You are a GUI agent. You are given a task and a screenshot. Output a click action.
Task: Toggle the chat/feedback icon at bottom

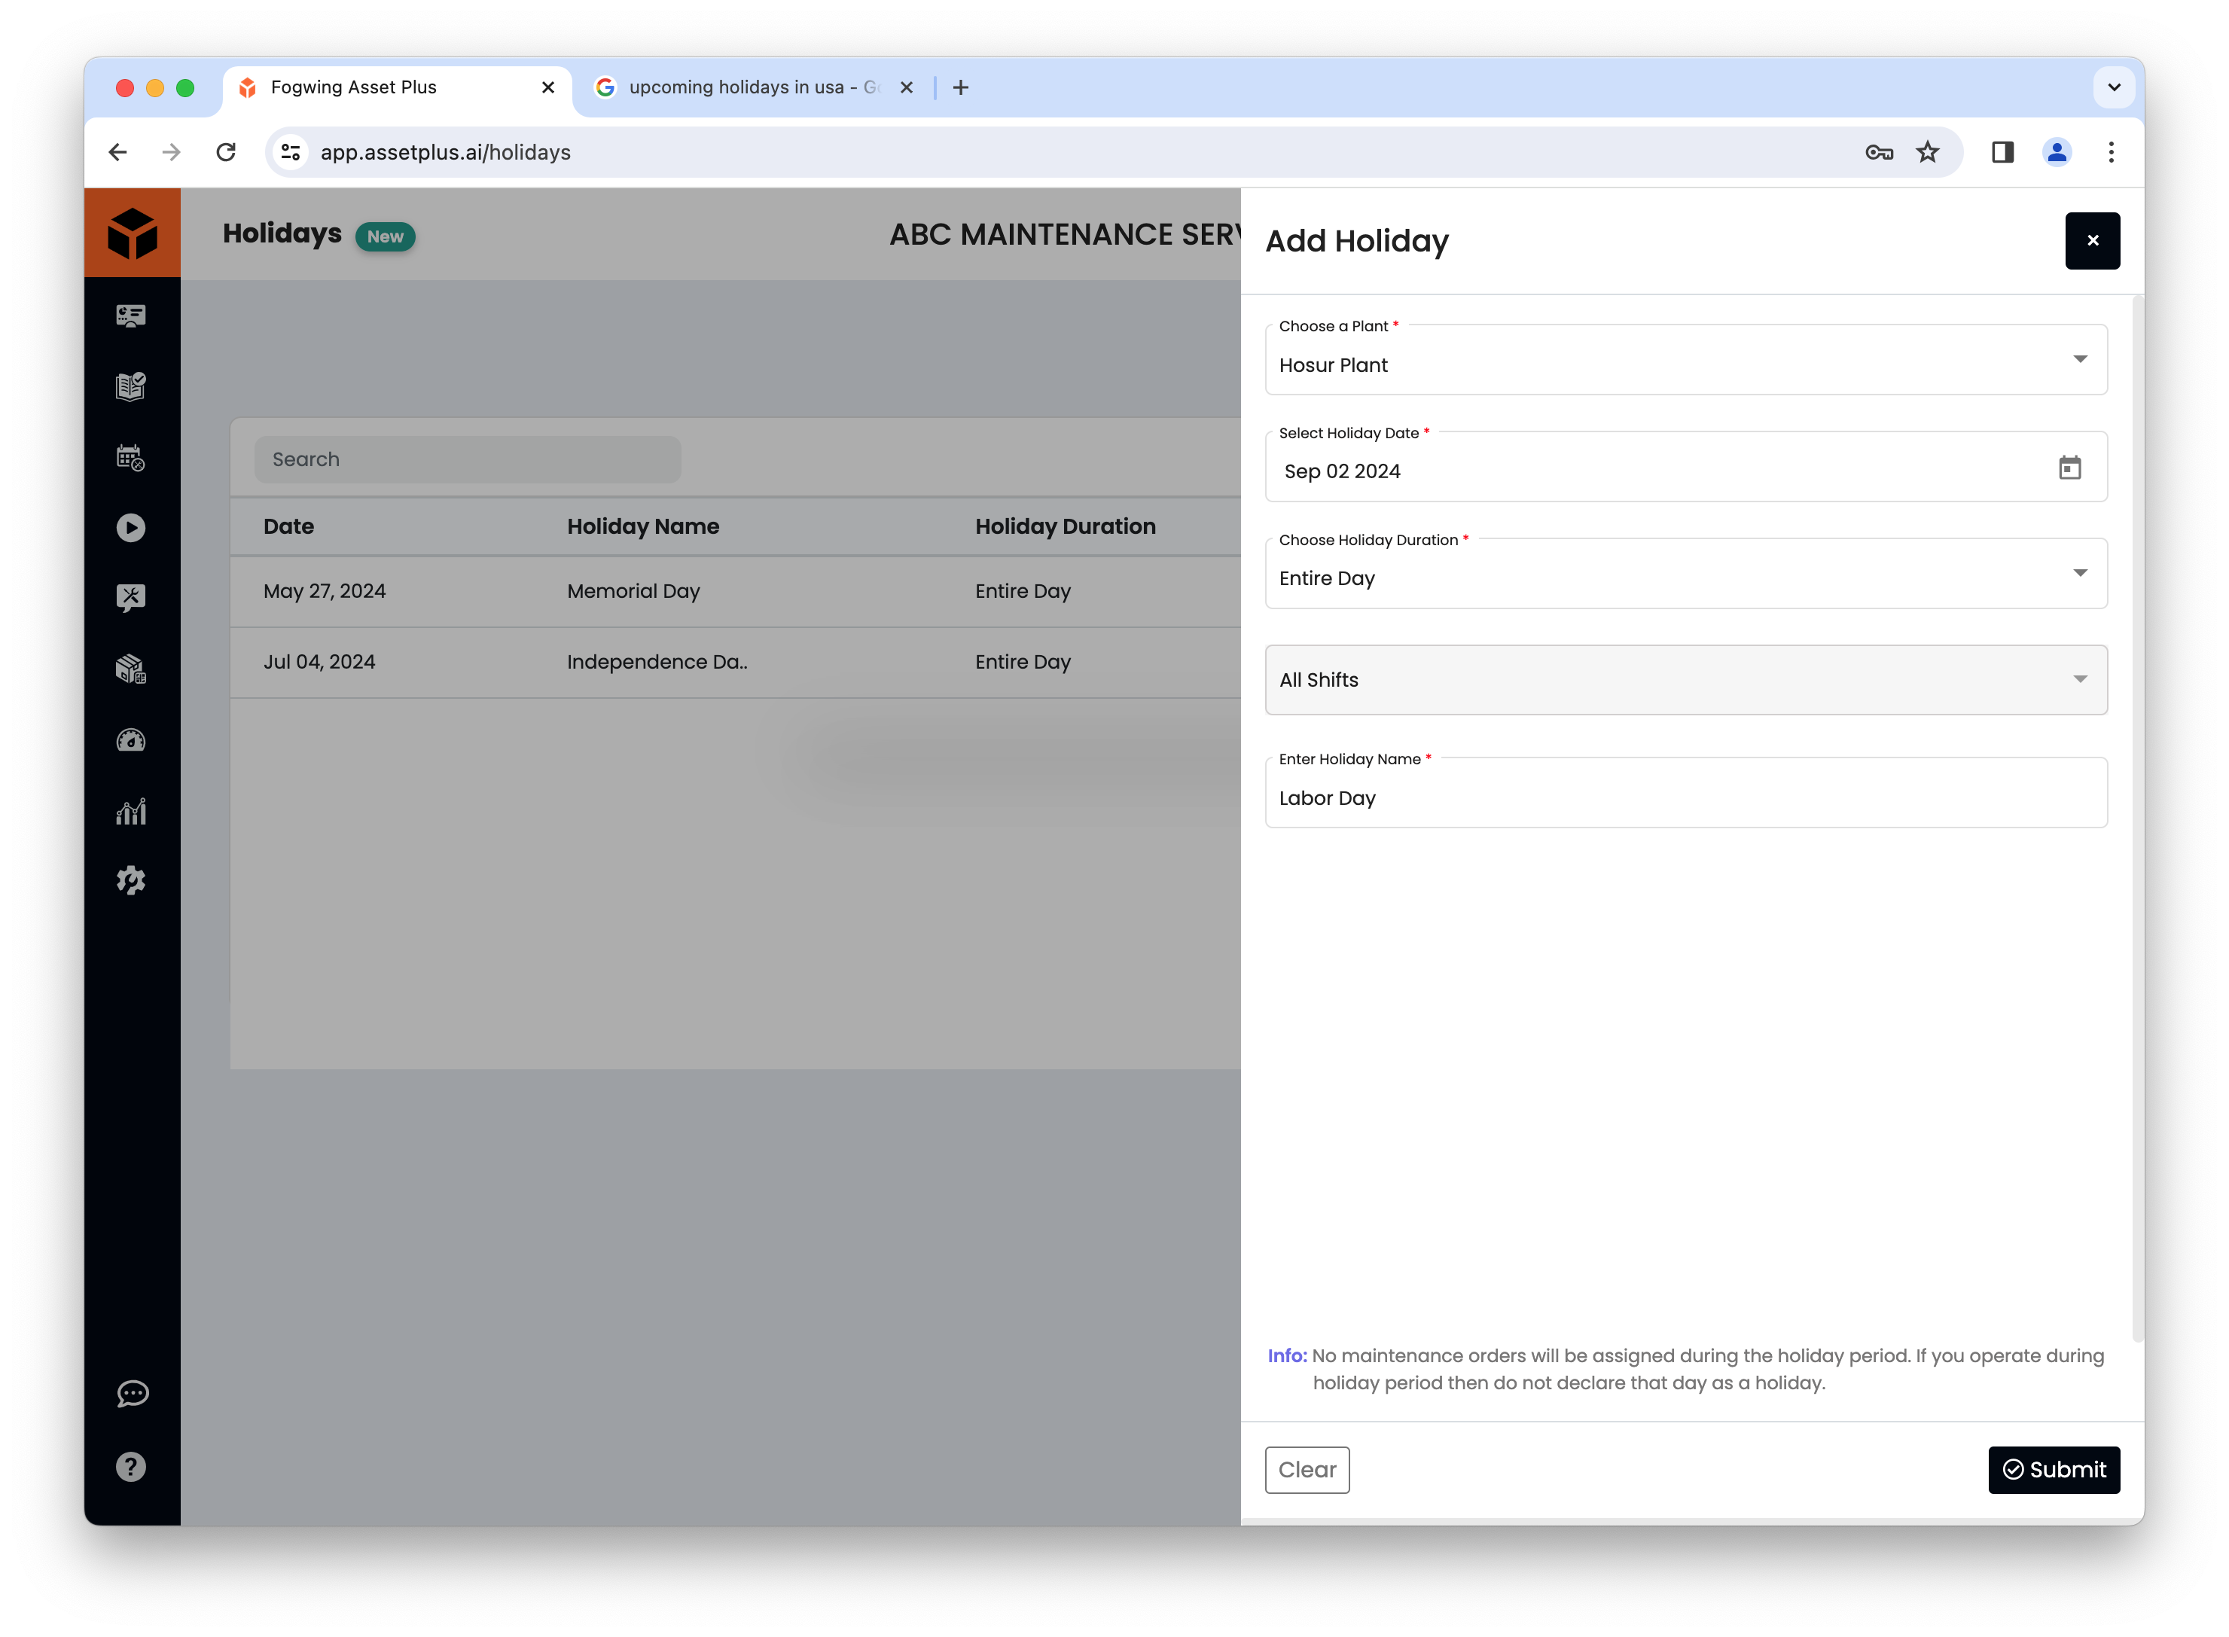pyautogui.click(x=133, y=1395)
